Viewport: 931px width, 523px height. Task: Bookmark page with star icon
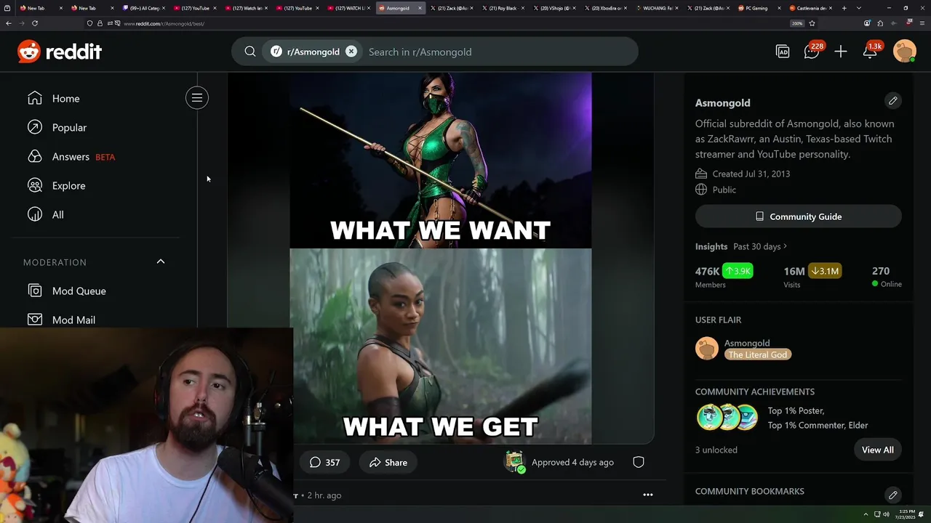812,23
